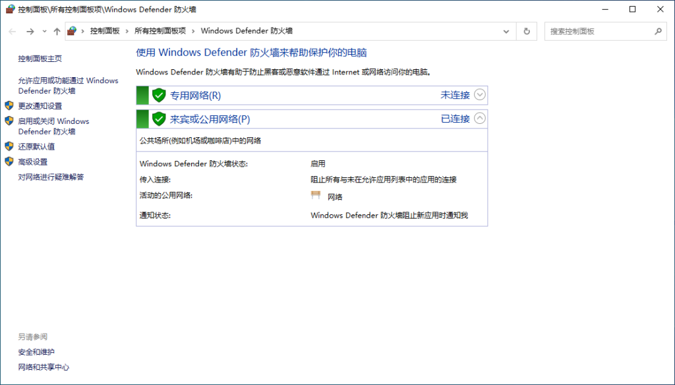Open the address bar history dropdown
Screen dimensions: 675x385
506,31
